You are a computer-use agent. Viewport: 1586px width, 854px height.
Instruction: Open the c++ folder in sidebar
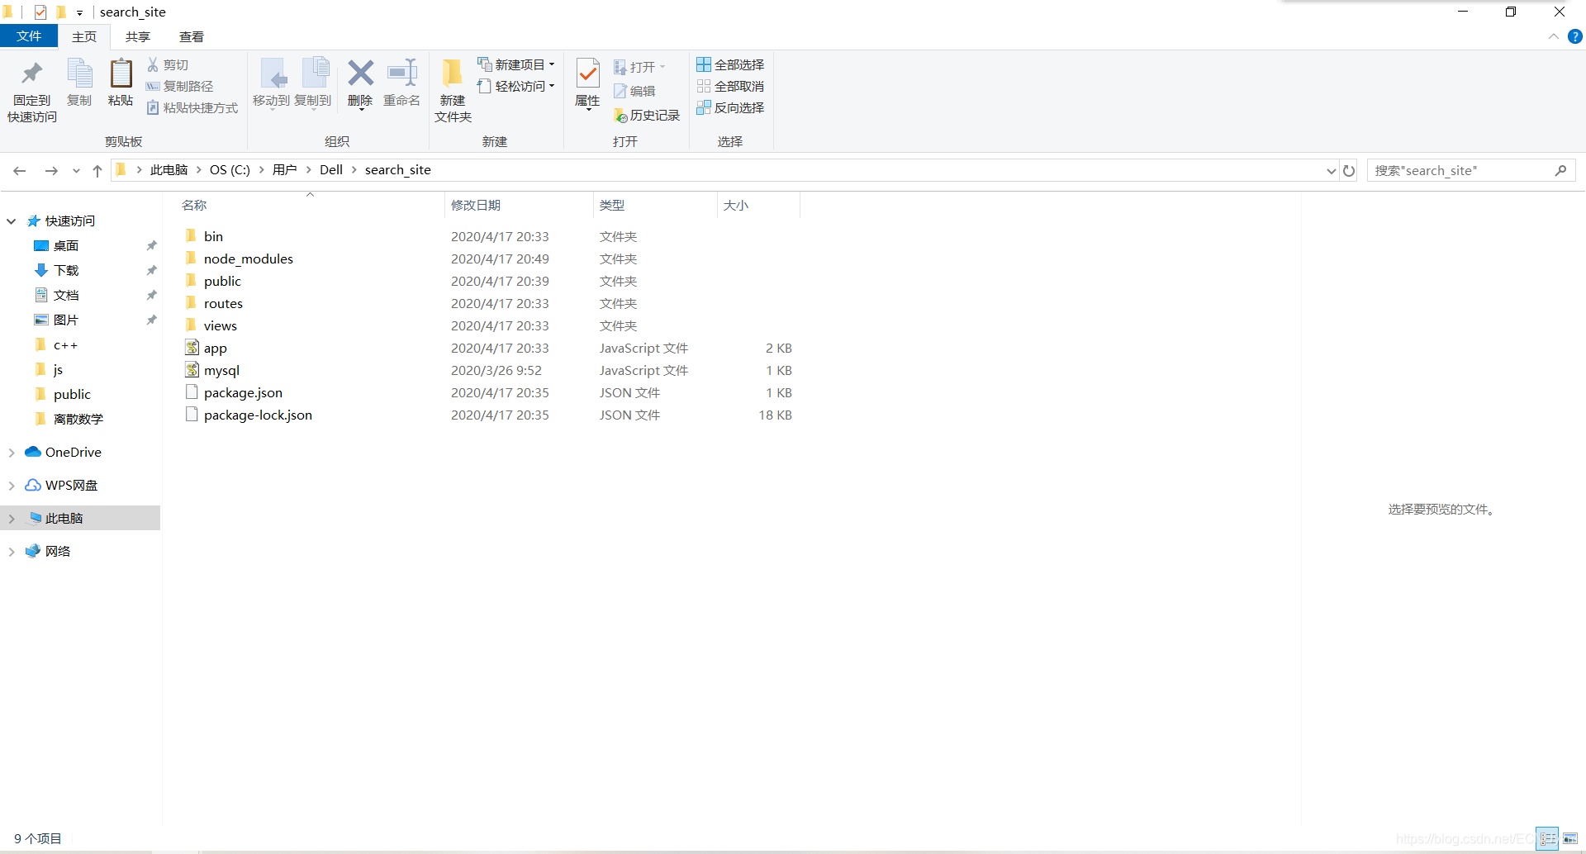65,344
